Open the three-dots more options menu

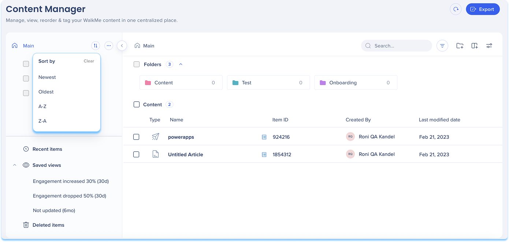(109, 46)
